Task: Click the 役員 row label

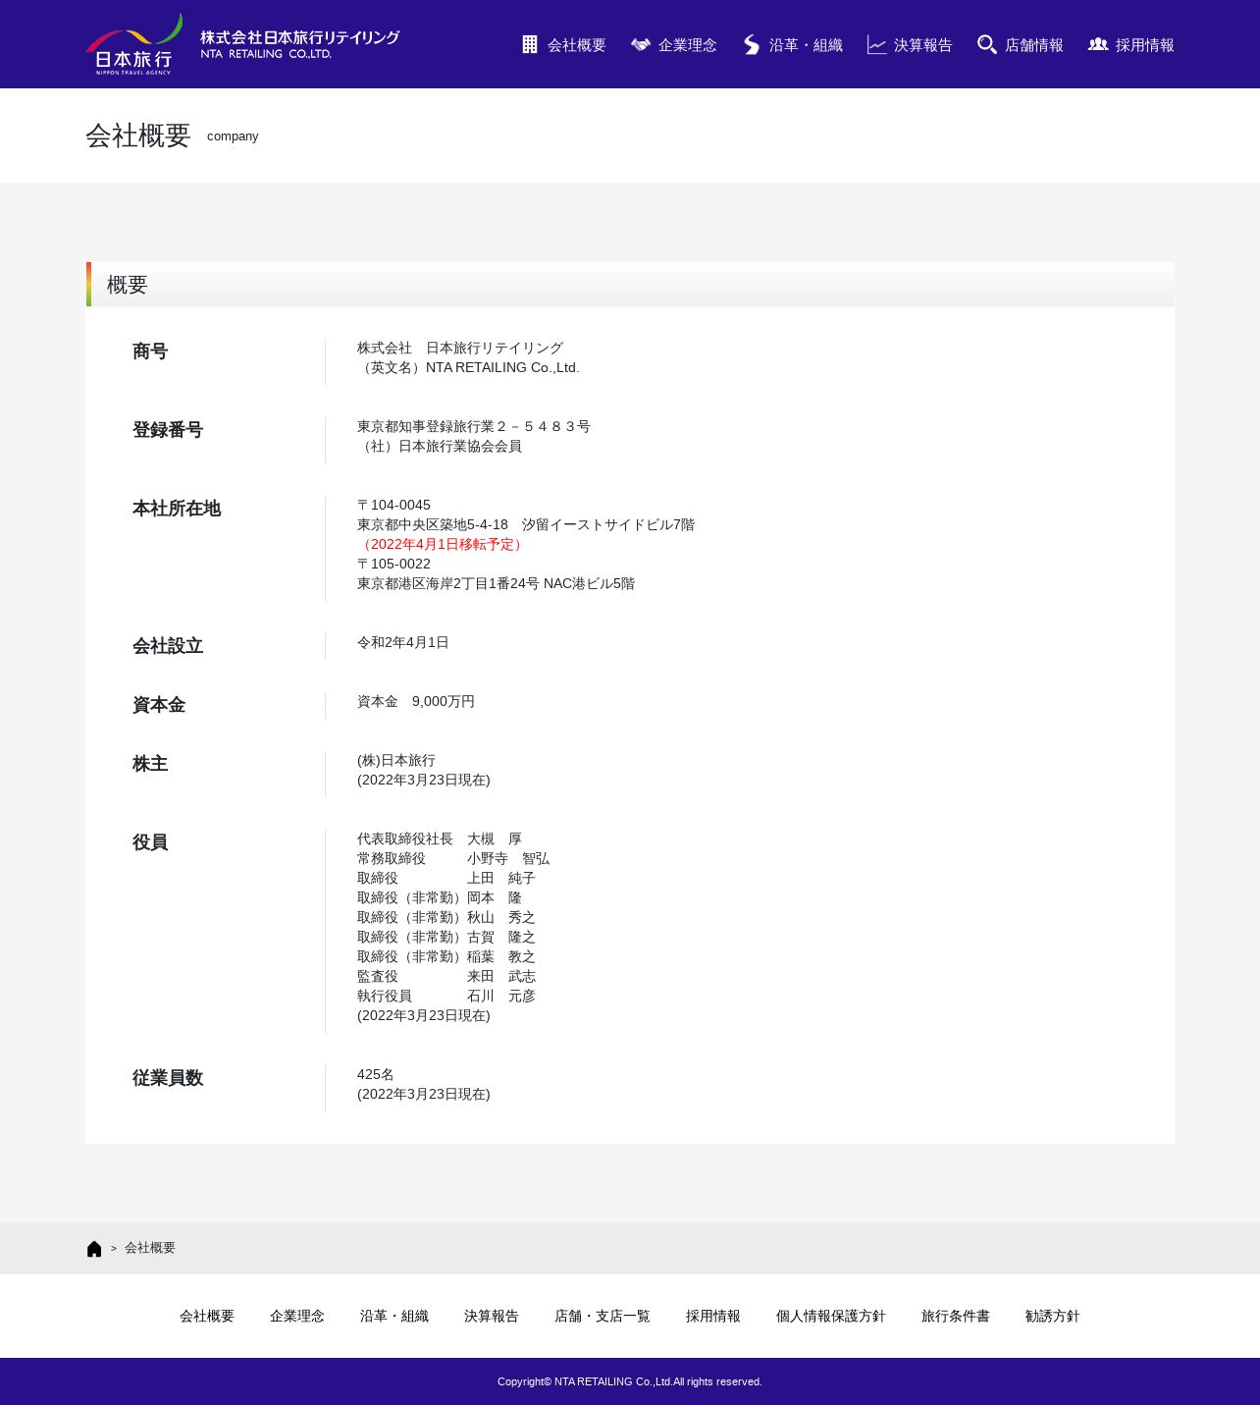Action: click(150, 842)
